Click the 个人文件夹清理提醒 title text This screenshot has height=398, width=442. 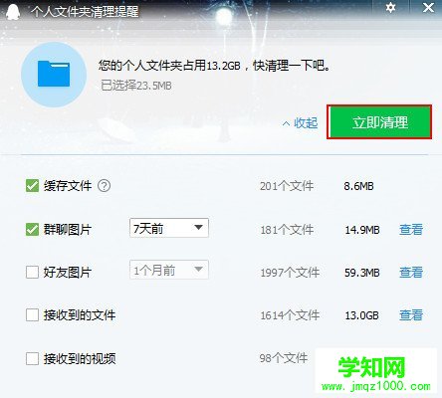(x=85, y=12)
